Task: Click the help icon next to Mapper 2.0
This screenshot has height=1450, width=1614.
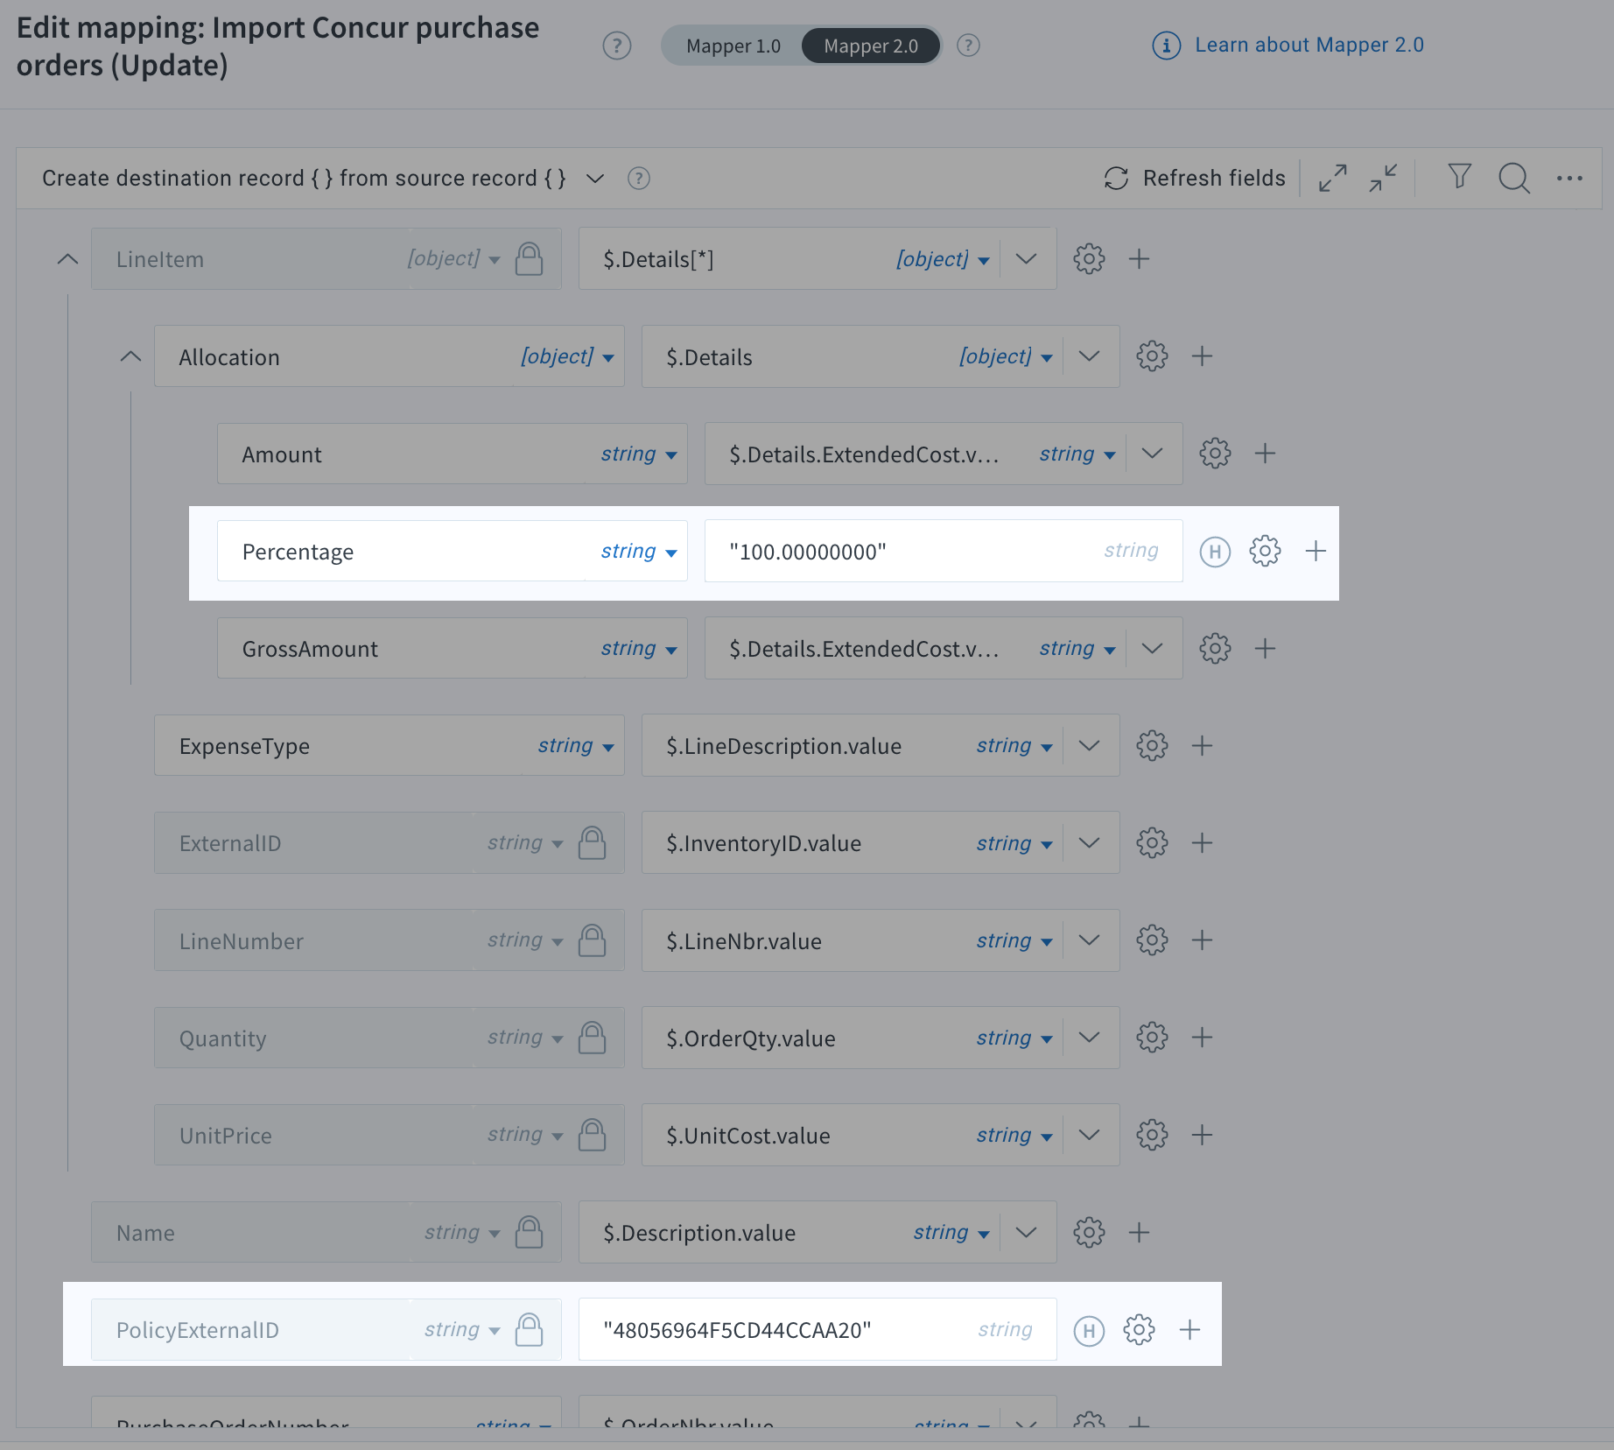Action: pos(968,46)
